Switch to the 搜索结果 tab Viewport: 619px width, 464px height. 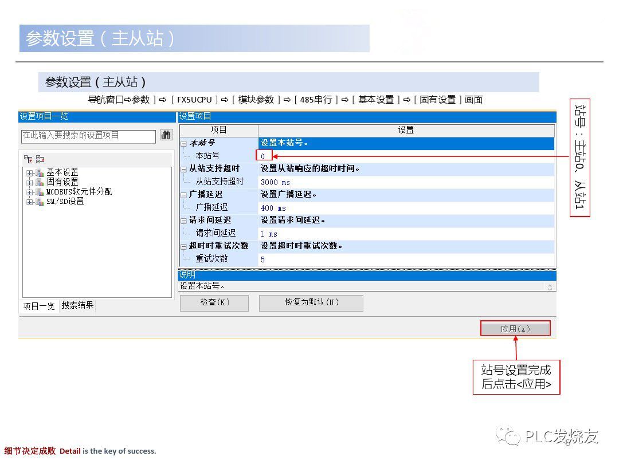coord(77,305)
